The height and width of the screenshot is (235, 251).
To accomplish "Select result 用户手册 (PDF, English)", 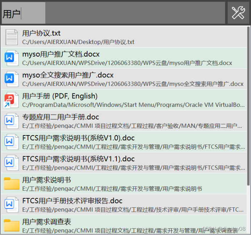I will pyautogui.click(x=60, y=96).
